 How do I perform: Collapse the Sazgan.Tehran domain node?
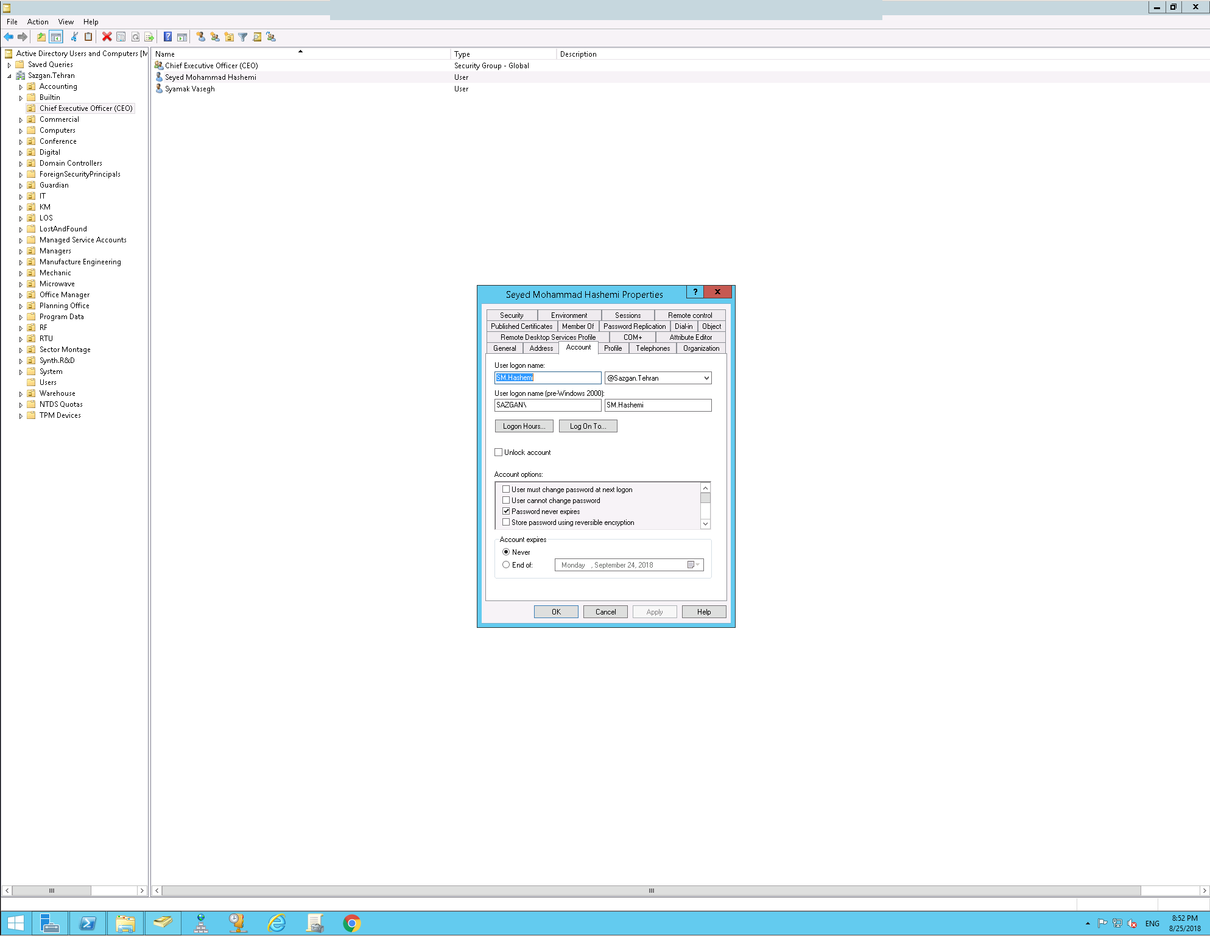click(9, 76)
